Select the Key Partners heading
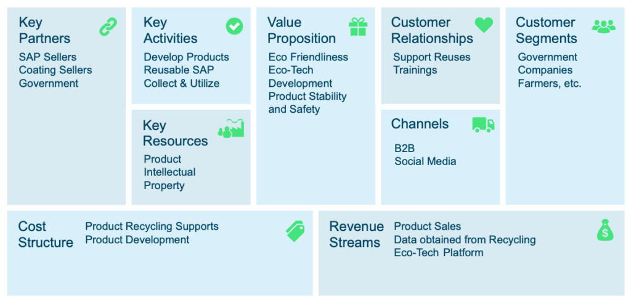Image resolution: width=631 pixels, height=303 pixels. click(x=44, y=31)
